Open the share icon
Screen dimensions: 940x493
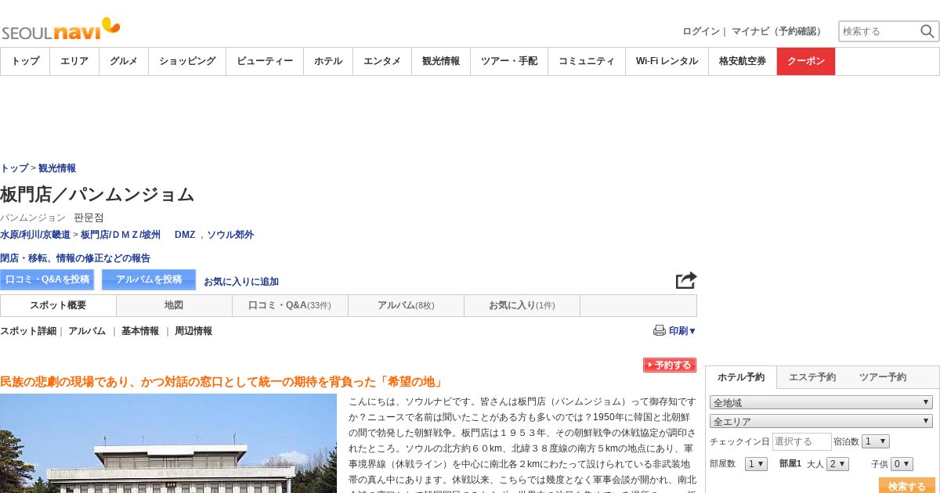pyautogui.click(x=686, y=280)
